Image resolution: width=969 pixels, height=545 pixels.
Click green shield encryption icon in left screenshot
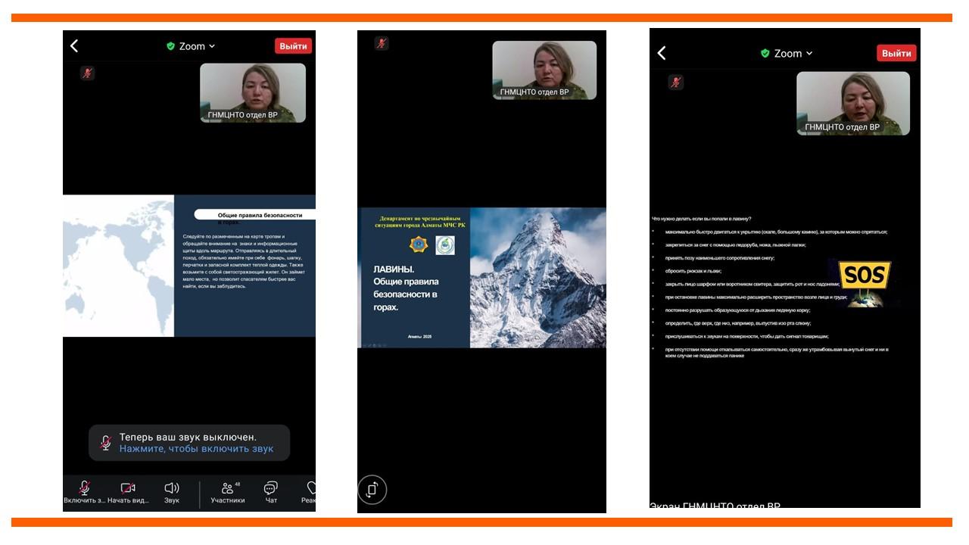pyautogui.click(x=171, y=46)
